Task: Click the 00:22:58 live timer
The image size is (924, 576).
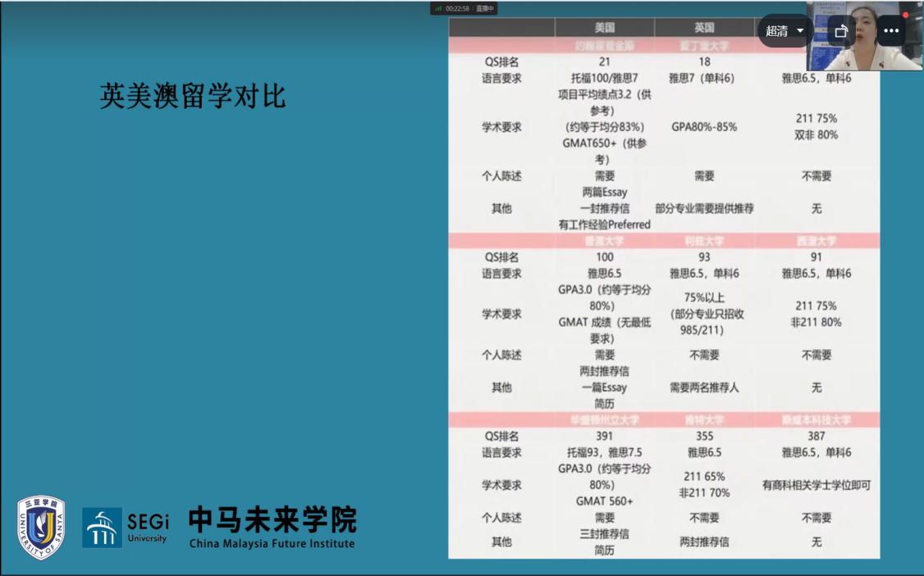Action: [458, 8]
